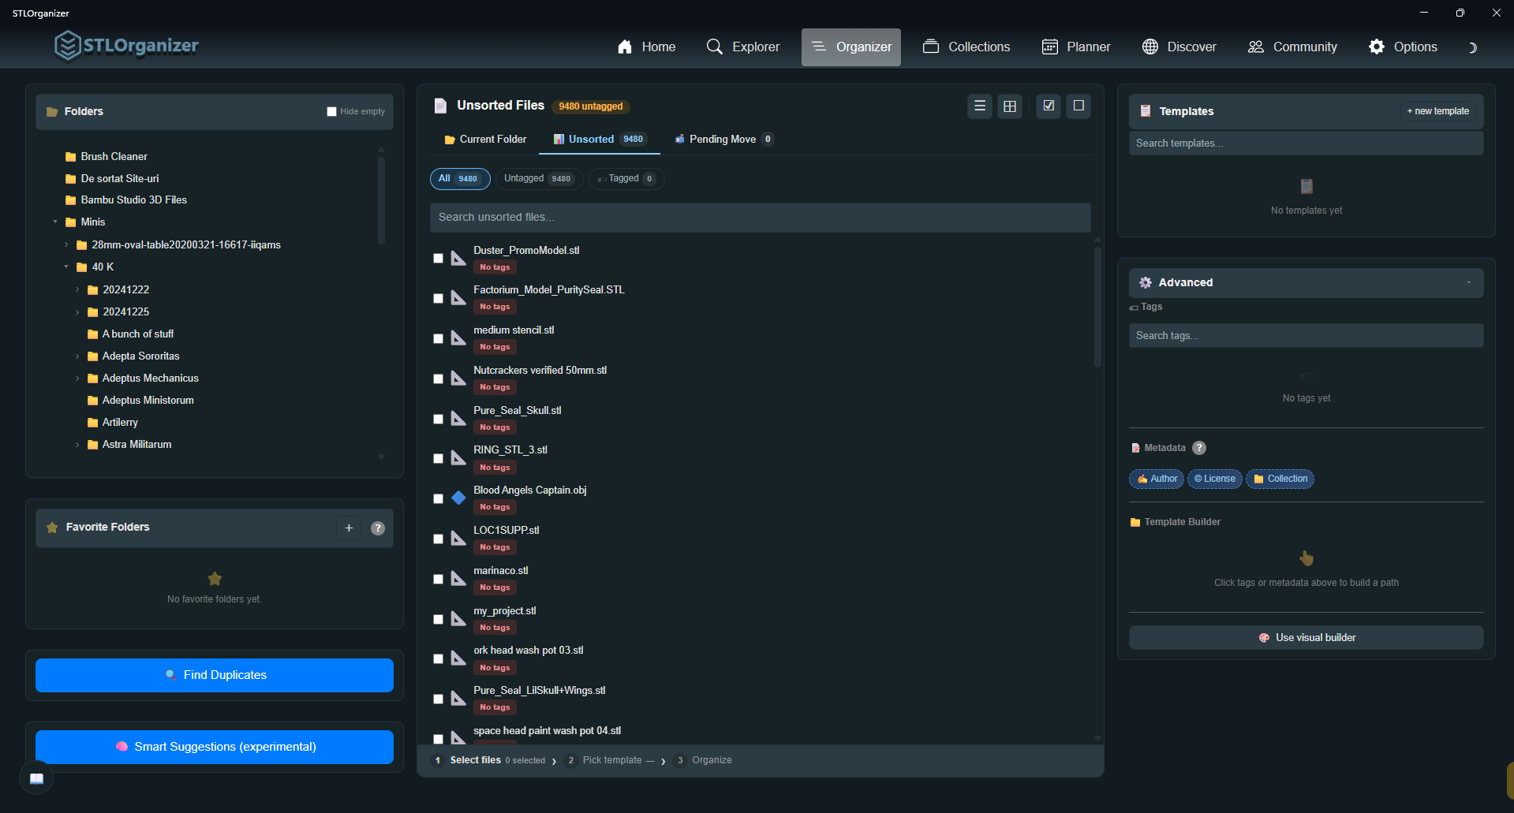Click the Adeptus Ministorum folder icon
The height and width of the screenshot is (813, 1514).
(92, 401)
